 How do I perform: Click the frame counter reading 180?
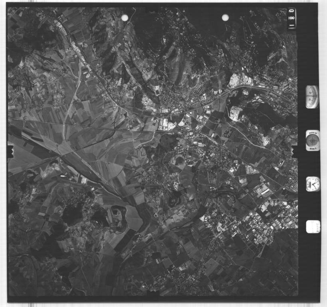(292, 19)
